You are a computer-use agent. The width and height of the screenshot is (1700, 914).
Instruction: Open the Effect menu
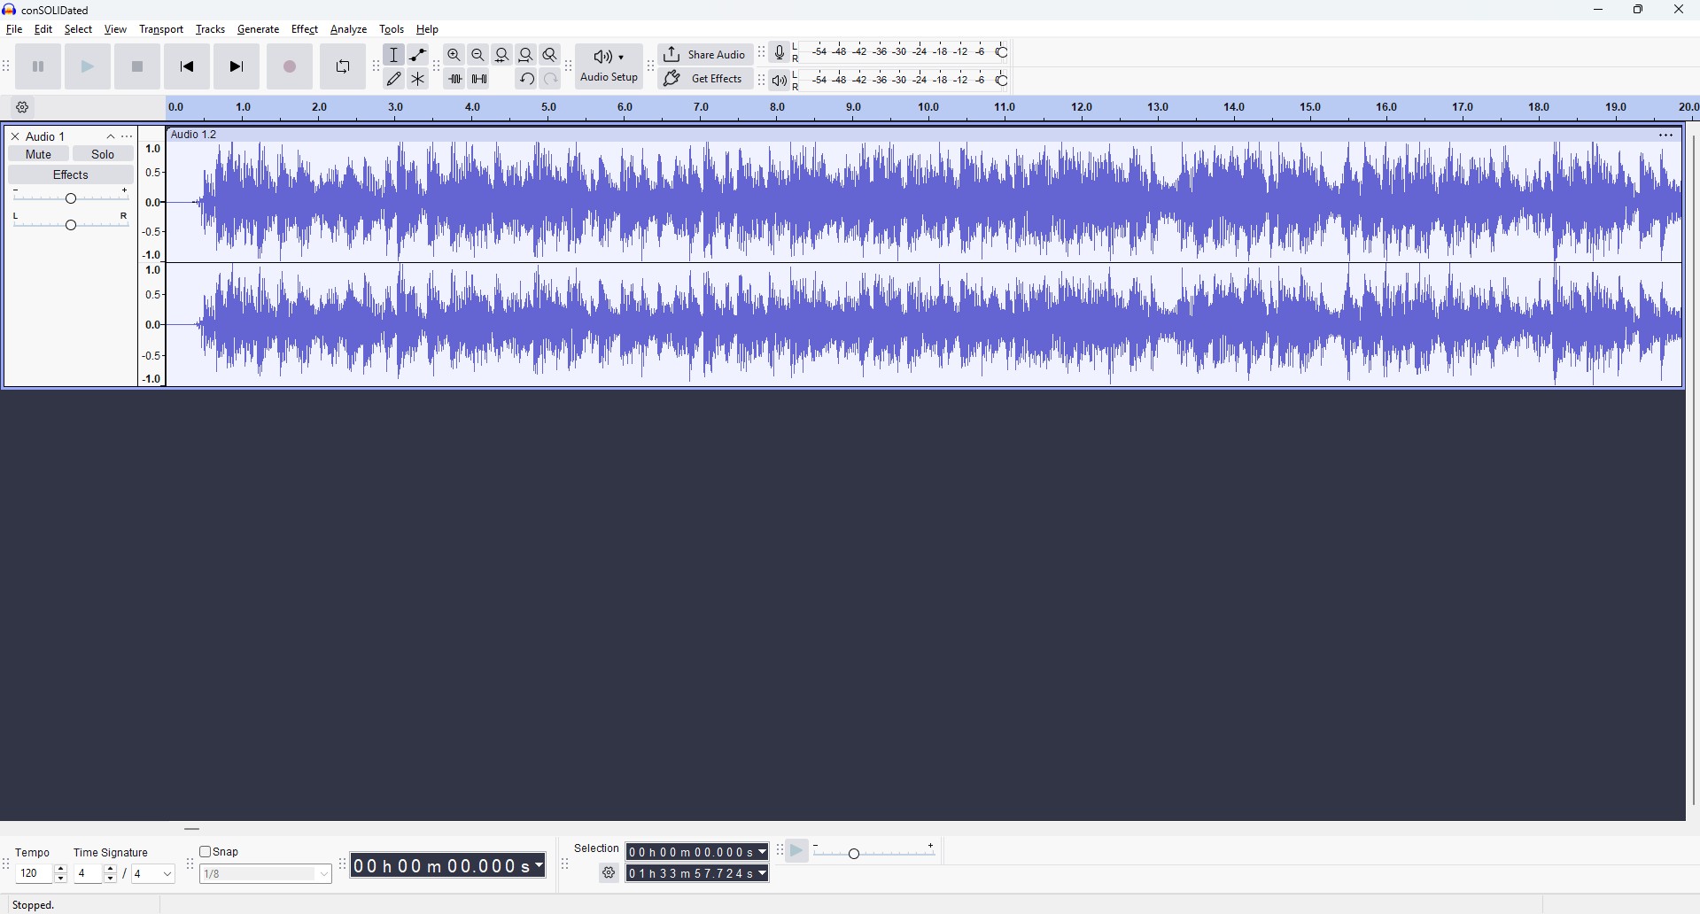point(304,29)
